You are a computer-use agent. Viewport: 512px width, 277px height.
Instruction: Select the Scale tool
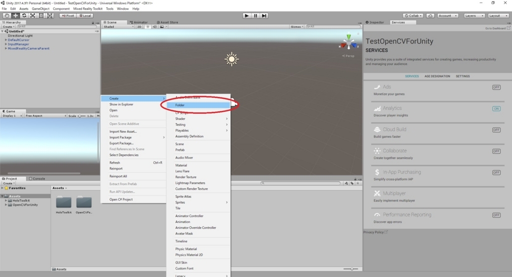[32, 15]
